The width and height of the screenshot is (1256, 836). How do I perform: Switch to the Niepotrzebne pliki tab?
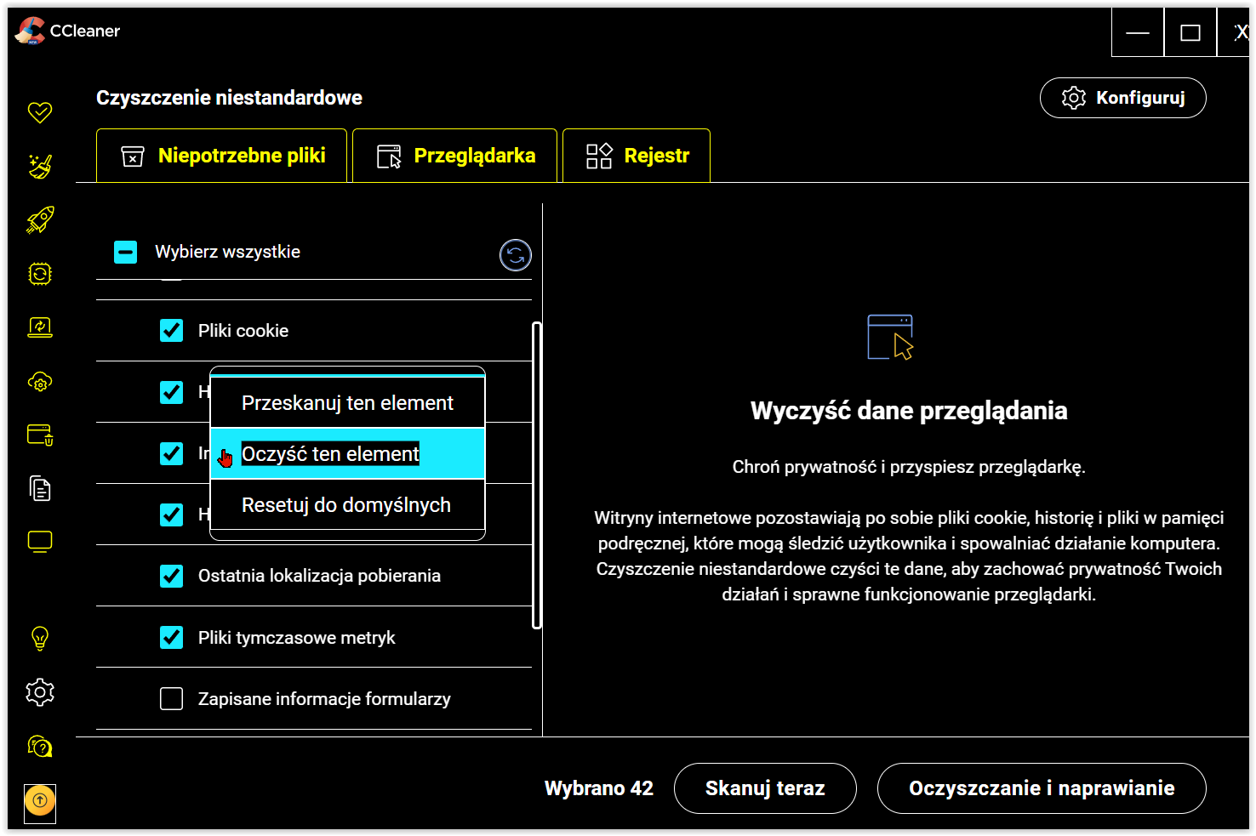(221, 156)
